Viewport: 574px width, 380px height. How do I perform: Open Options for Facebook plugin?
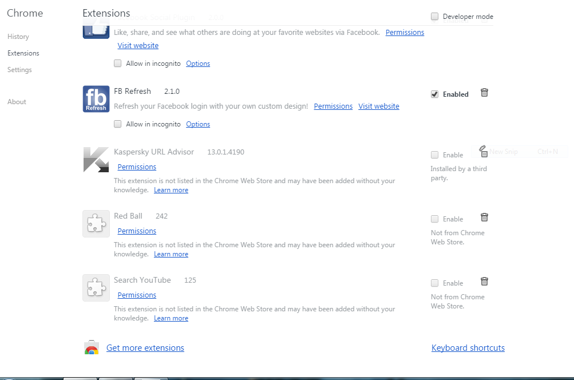pyautogui.click(x=198, y=64)
